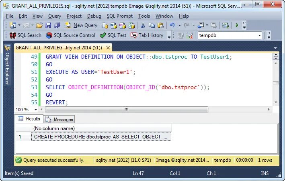The image size is (285, 181).
Task: Click the 'Item(s) Saved' status text
Action: pyautogui.click(x=19, y=173)
